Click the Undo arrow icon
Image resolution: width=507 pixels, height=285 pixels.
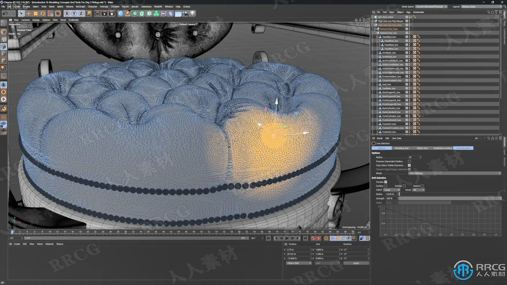(5, 13)
